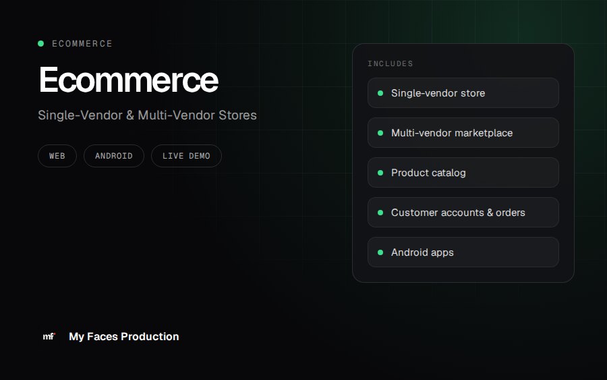This screenshot has height=380, width=607.
Task: Click the WEB pill tag
Action: (57, 156)
